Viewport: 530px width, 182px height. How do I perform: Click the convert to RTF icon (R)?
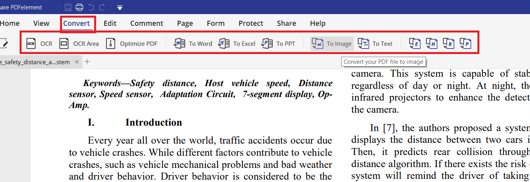[x=448, y=43]
